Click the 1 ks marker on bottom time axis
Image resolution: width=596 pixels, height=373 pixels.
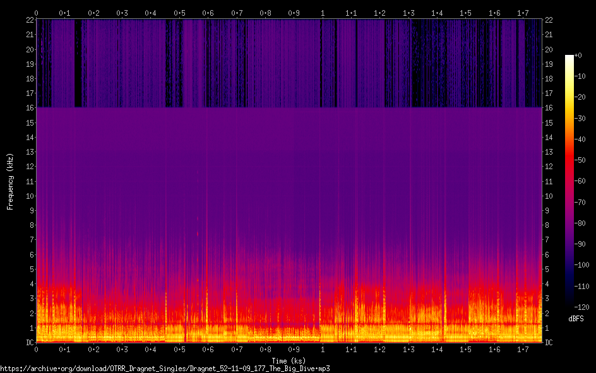pos(323,350)
